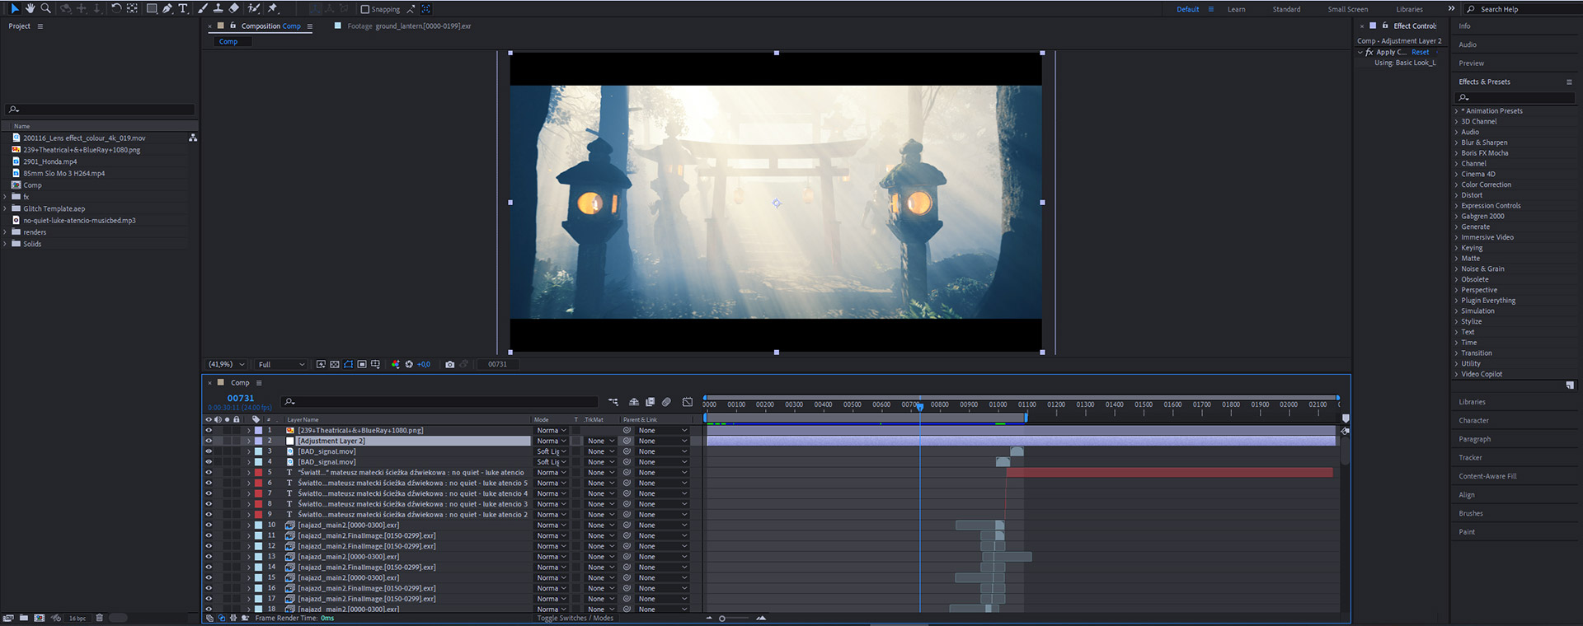Select the Zoom magnifier tool
Viewport: 1583px width, 626px height.
tap(45, 8)
